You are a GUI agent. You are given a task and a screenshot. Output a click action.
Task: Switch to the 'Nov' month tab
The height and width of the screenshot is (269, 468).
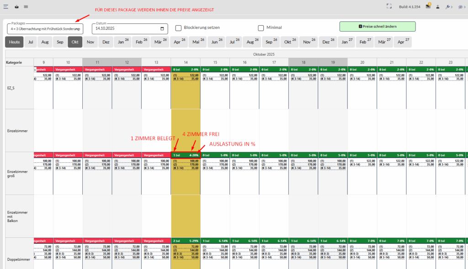[90, 42]
